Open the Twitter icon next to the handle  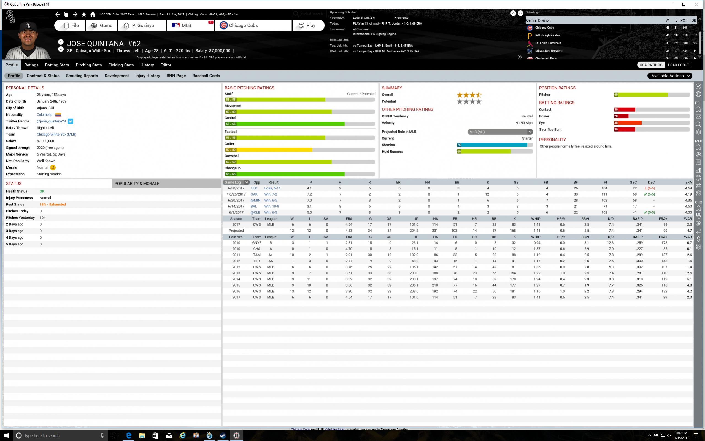click(71, 121)
